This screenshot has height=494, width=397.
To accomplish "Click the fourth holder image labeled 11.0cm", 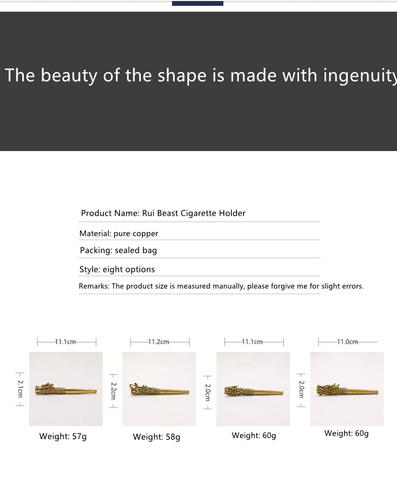I will (347, 389).
